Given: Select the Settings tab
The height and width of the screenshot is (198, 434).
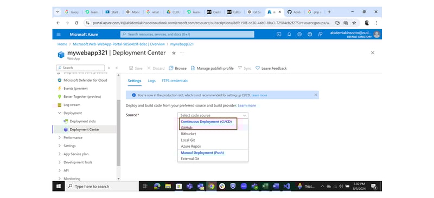Looking at the screenshot, I should tap(135, 81).
